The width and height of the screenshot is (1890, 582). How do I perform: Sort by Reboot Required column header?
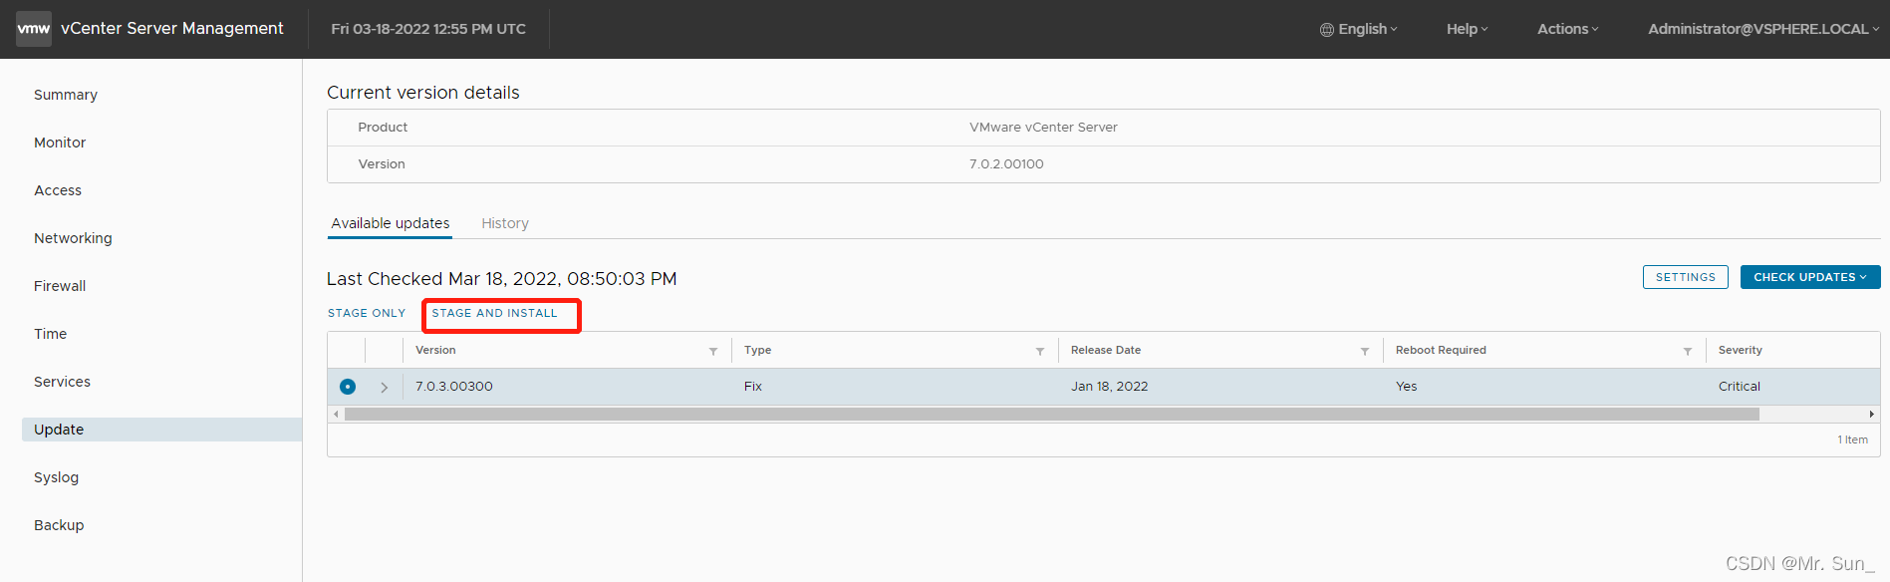pos(1441,351)
